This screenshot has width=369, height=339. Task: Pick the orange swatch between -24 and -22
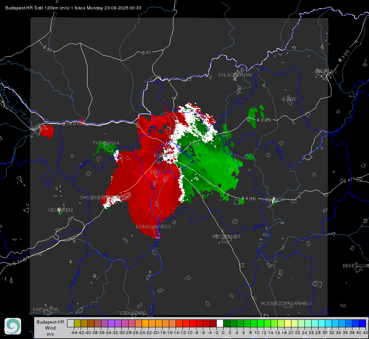[145, 323]
